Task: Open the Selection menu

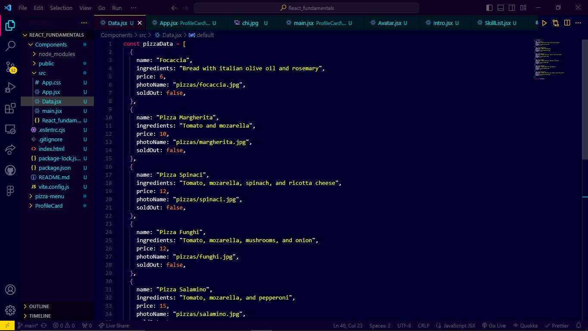Action: pos(61,8)
